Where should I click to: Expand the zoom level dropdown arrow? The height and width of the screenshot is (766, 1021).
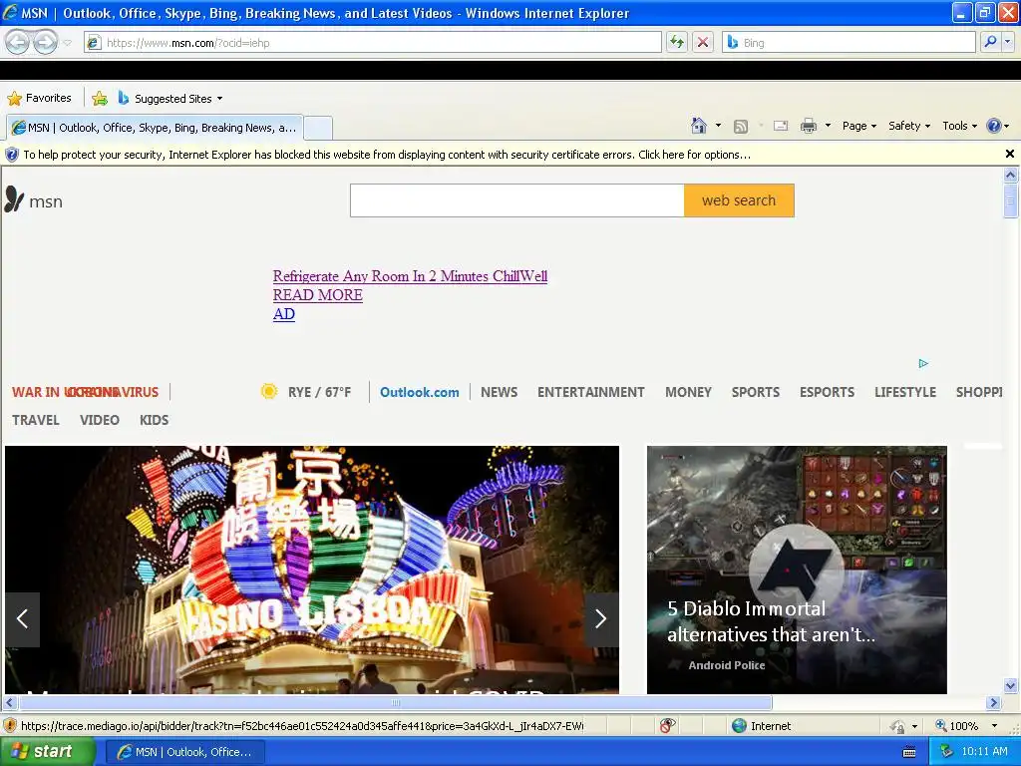pos(994,726)
